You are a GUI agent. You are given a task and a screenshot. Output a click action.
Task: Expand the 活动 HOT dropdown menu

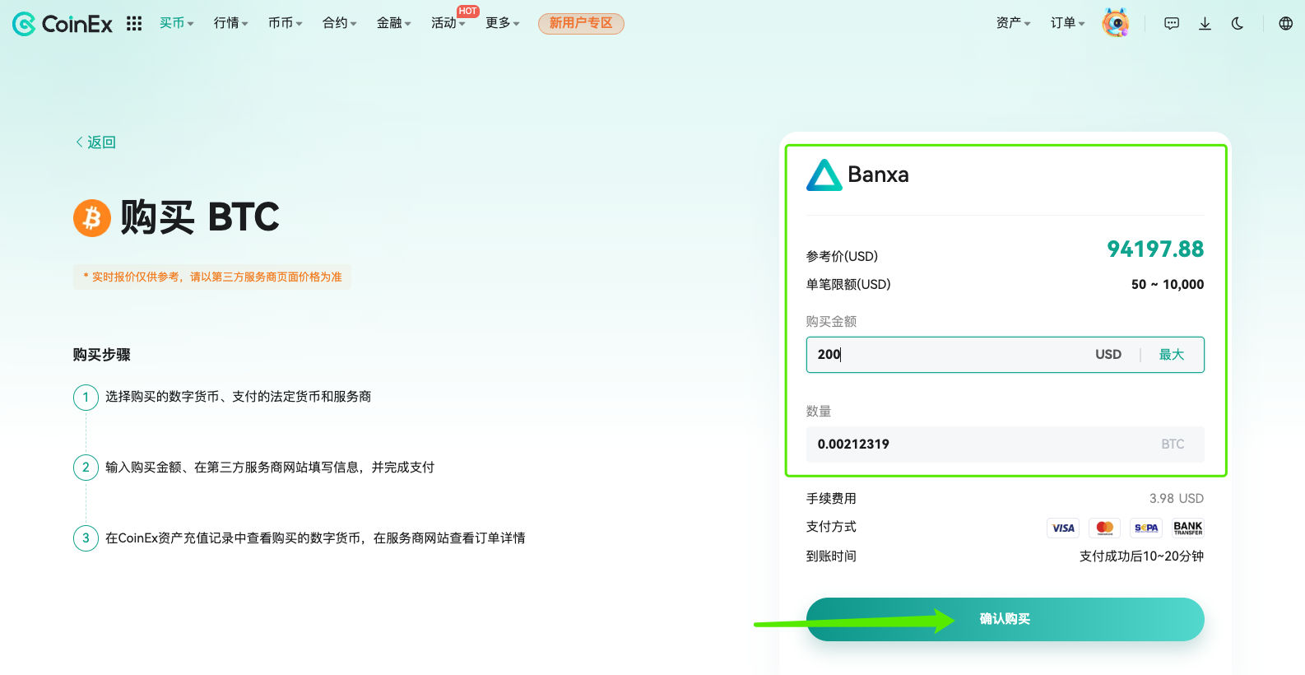448,23
